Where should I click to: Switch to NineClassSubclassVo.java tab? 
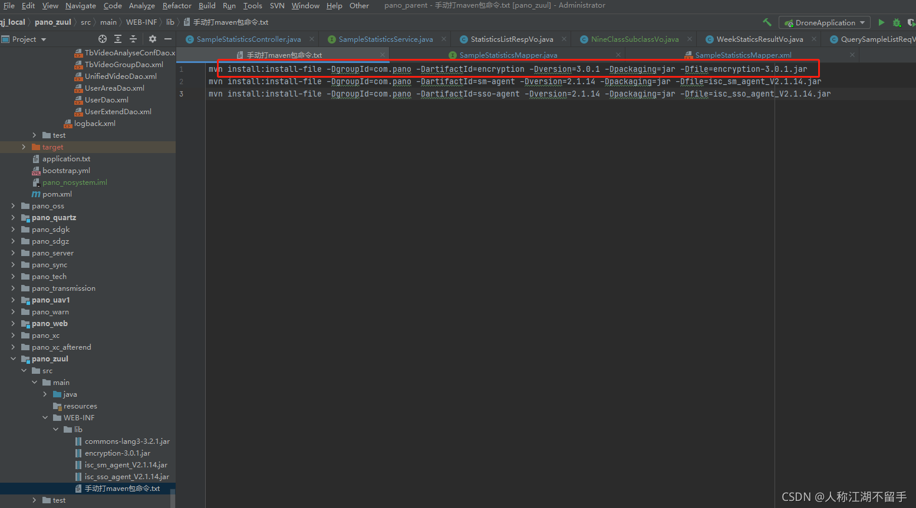tap(634, 39)
